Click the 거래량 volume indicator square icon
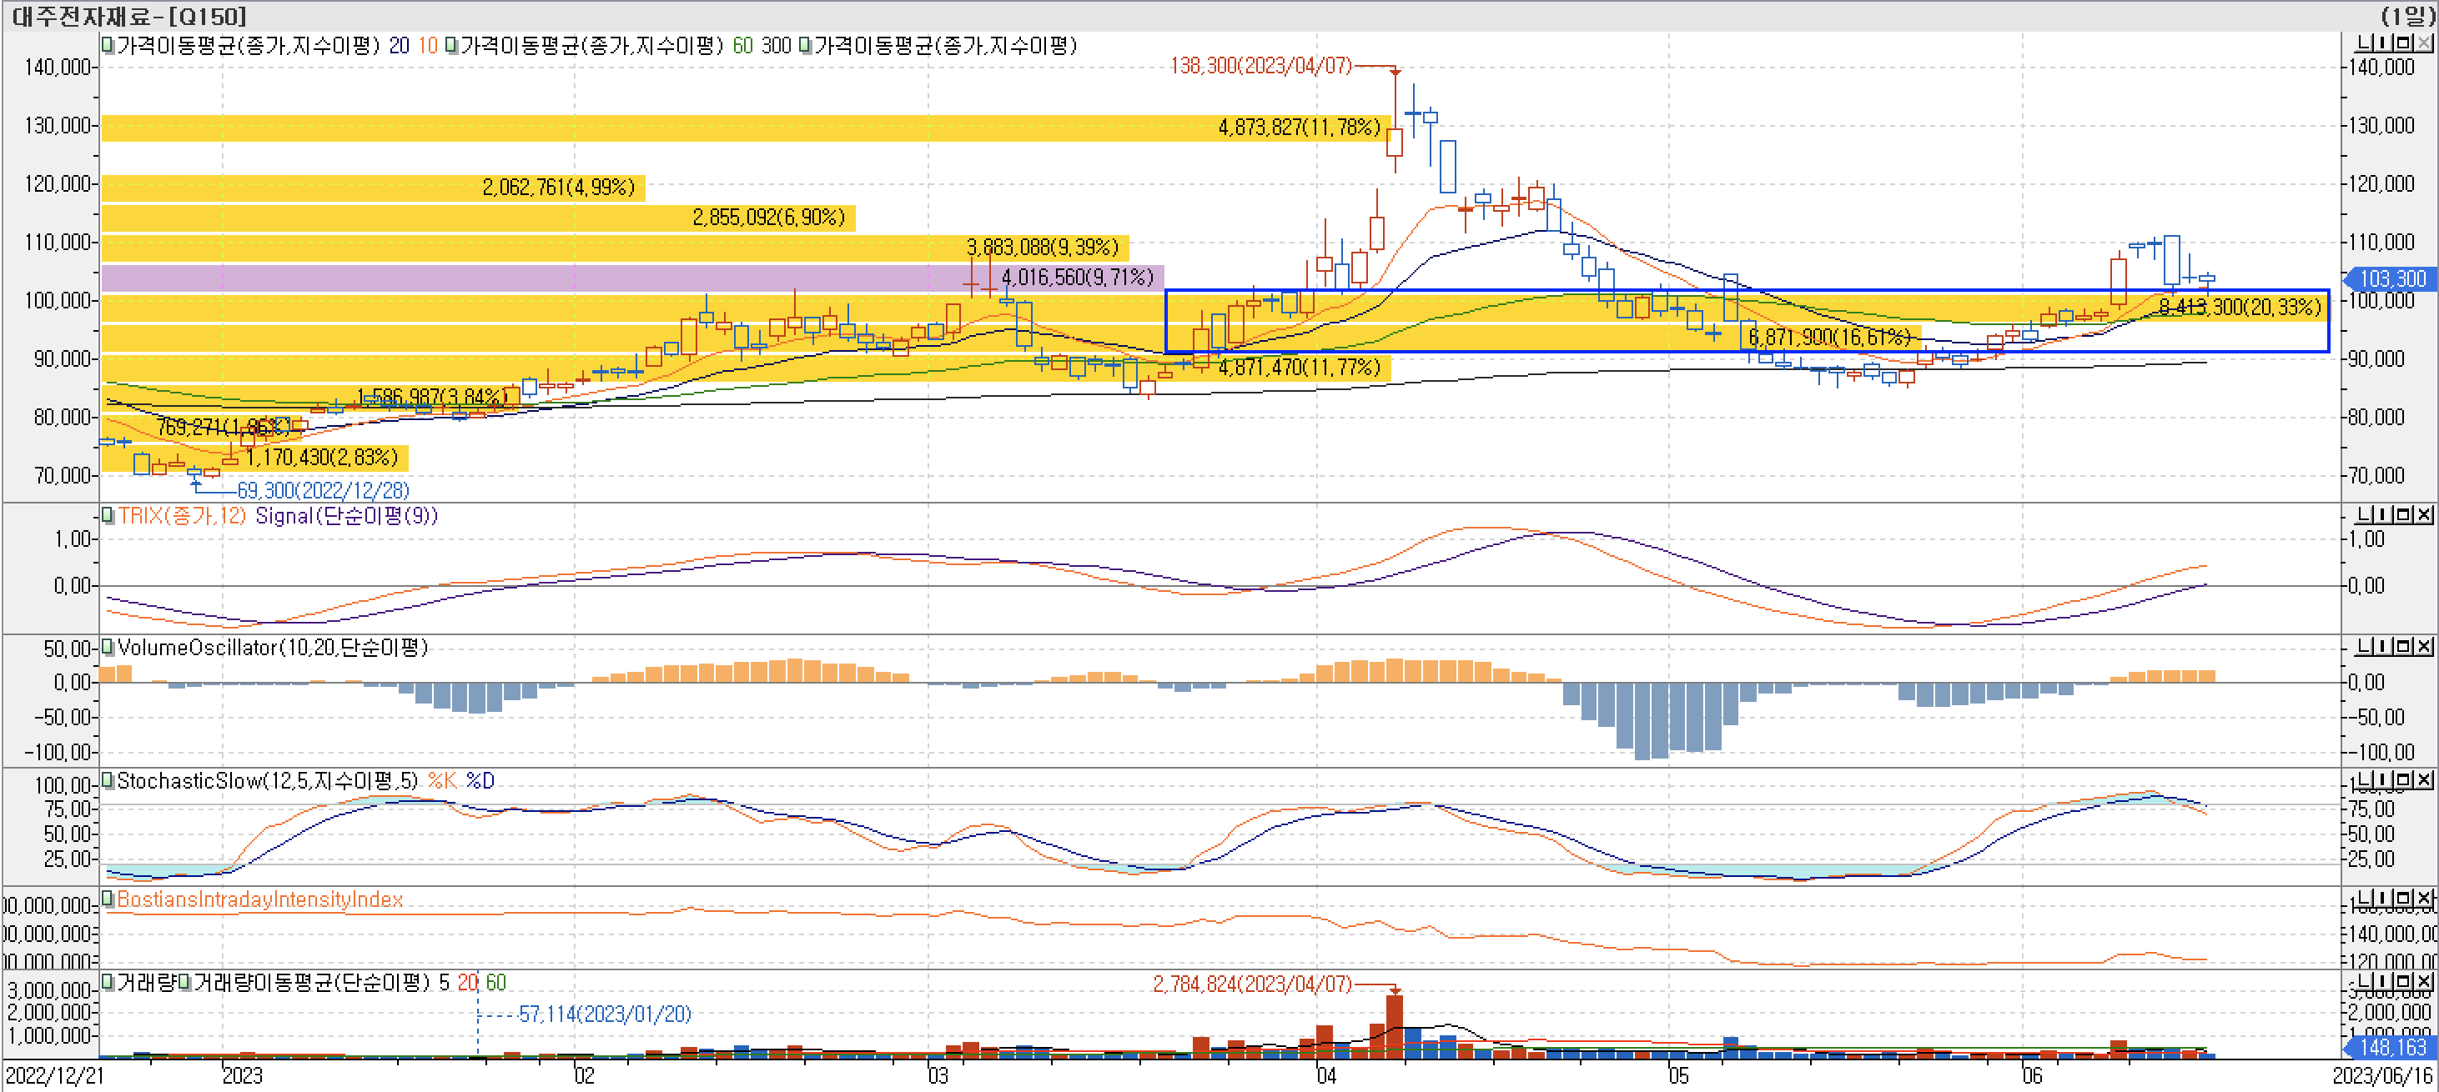Image resolution: width=2439 pixels, height=1092 pixels. pyautogui.click(x=108, y=982)
